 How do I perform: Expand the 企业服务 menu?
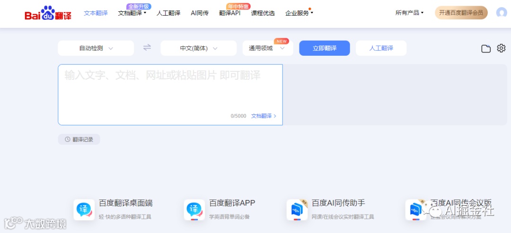click(x=299, y=13)
